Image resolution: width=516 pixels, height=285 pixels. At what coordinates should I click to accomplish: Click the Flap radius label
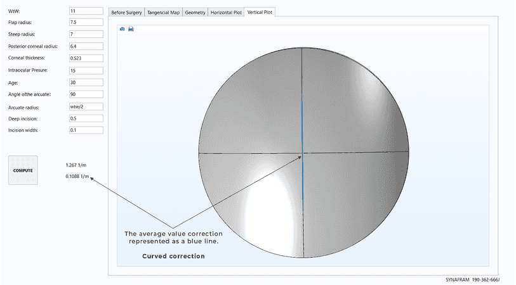20,23
